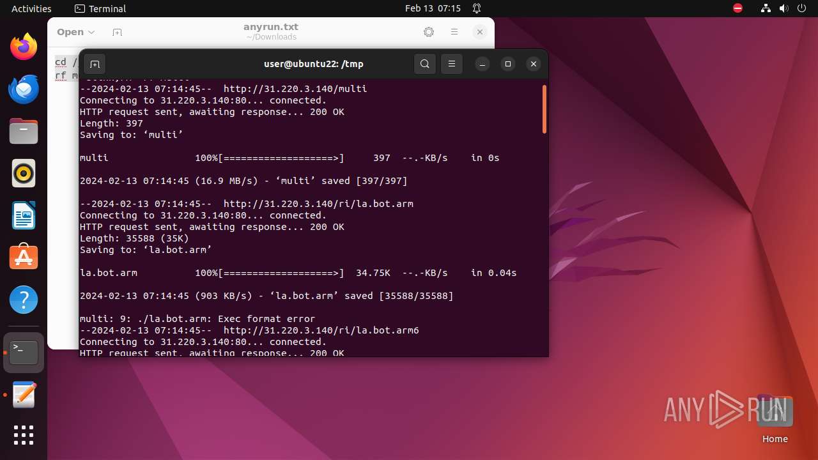Open the Home folder on desktop
Viewport: 818px width, 460px height.
pos(775,420)
